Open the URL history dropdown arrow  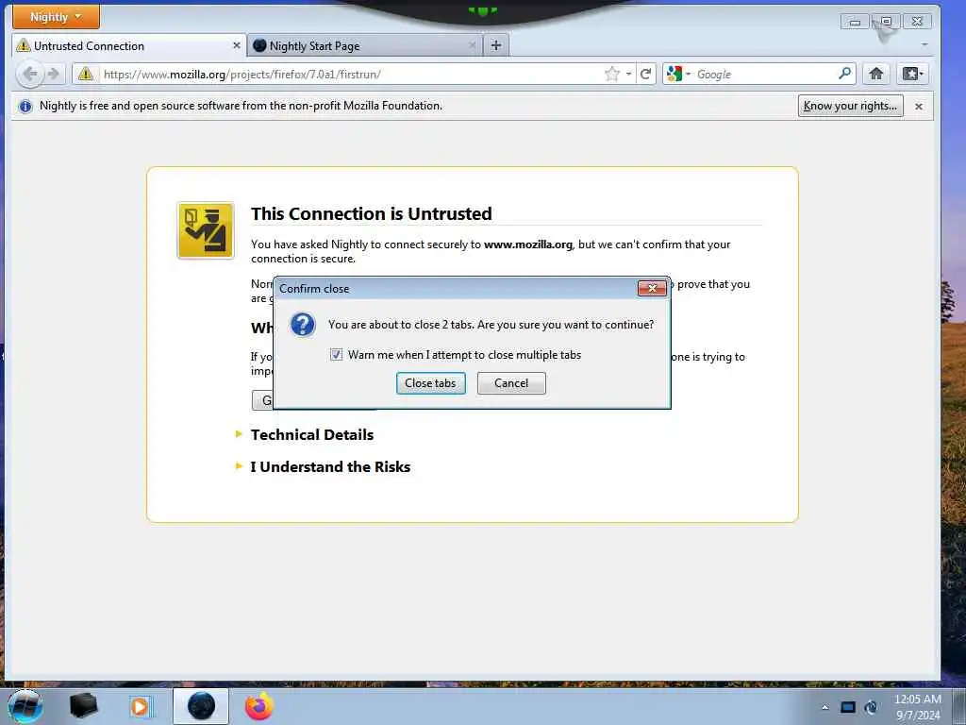tap(628, 74)
